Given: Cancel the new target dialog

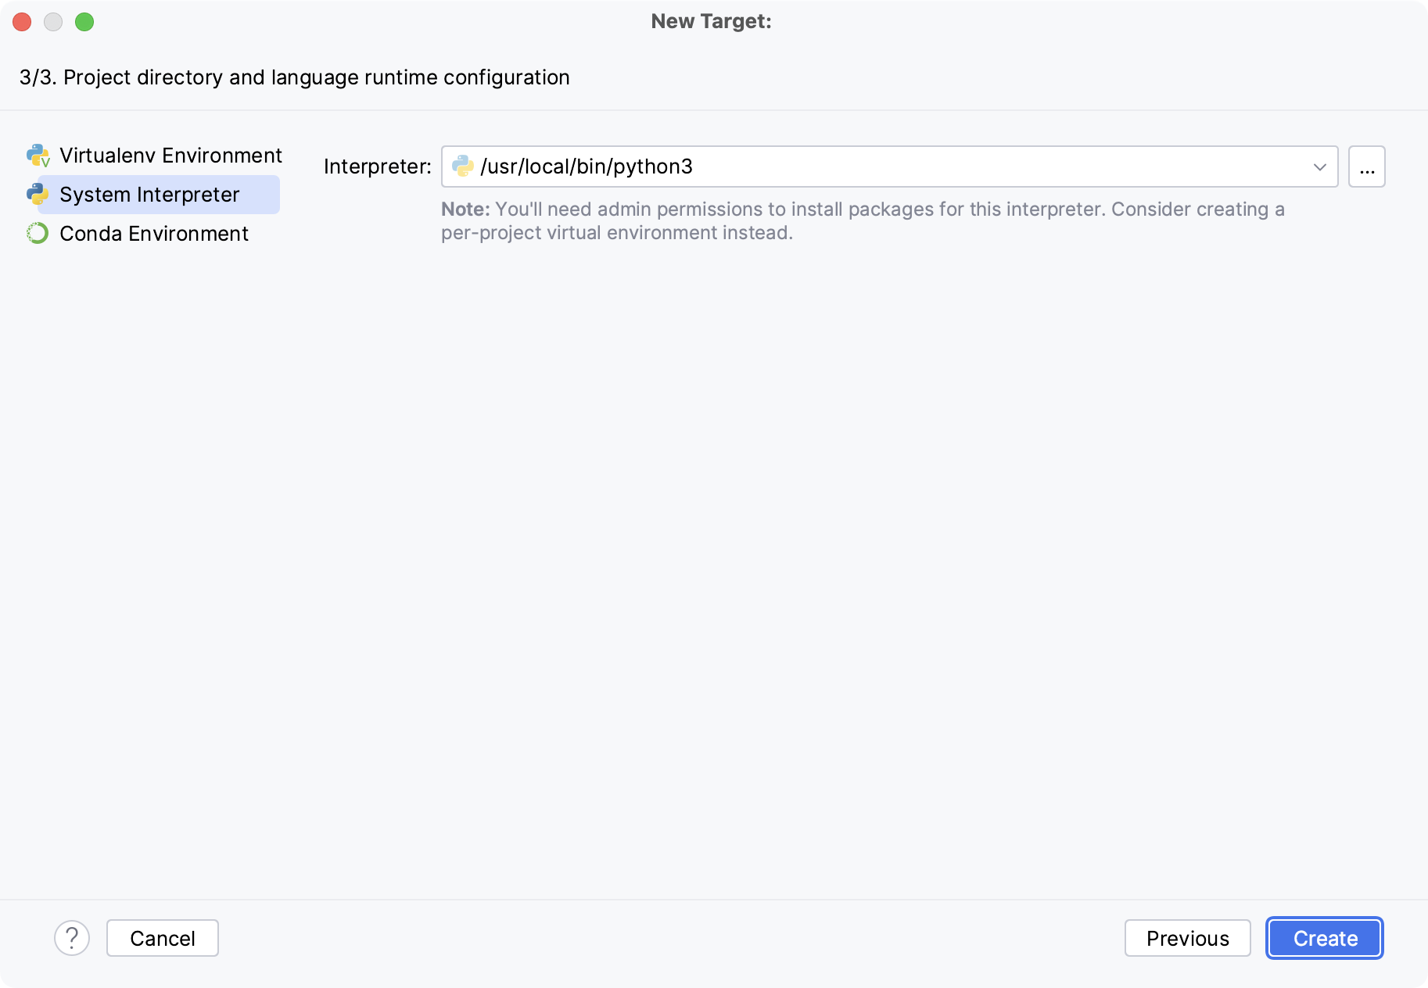Looking at the screenshot, I should (162, 938).
